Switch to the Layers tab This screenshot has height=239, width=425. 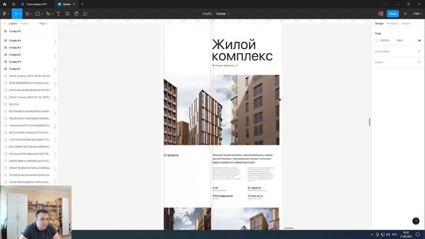13,24
